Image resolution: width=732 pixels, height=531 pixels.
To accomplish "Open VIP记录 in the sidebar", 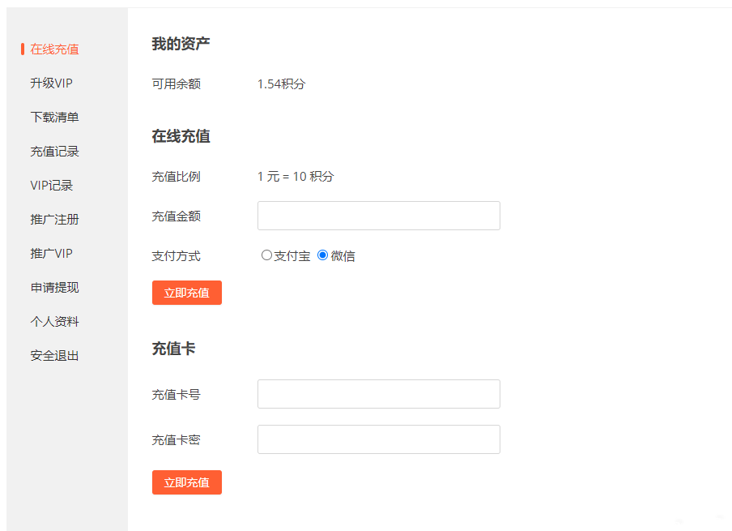I will pos(51,186).
